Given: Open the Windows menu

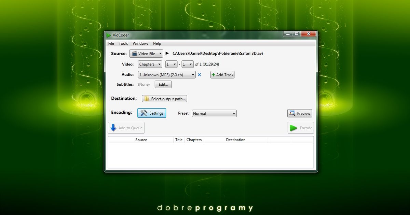Looking at the screenshot, I should (x=140, y=43).
